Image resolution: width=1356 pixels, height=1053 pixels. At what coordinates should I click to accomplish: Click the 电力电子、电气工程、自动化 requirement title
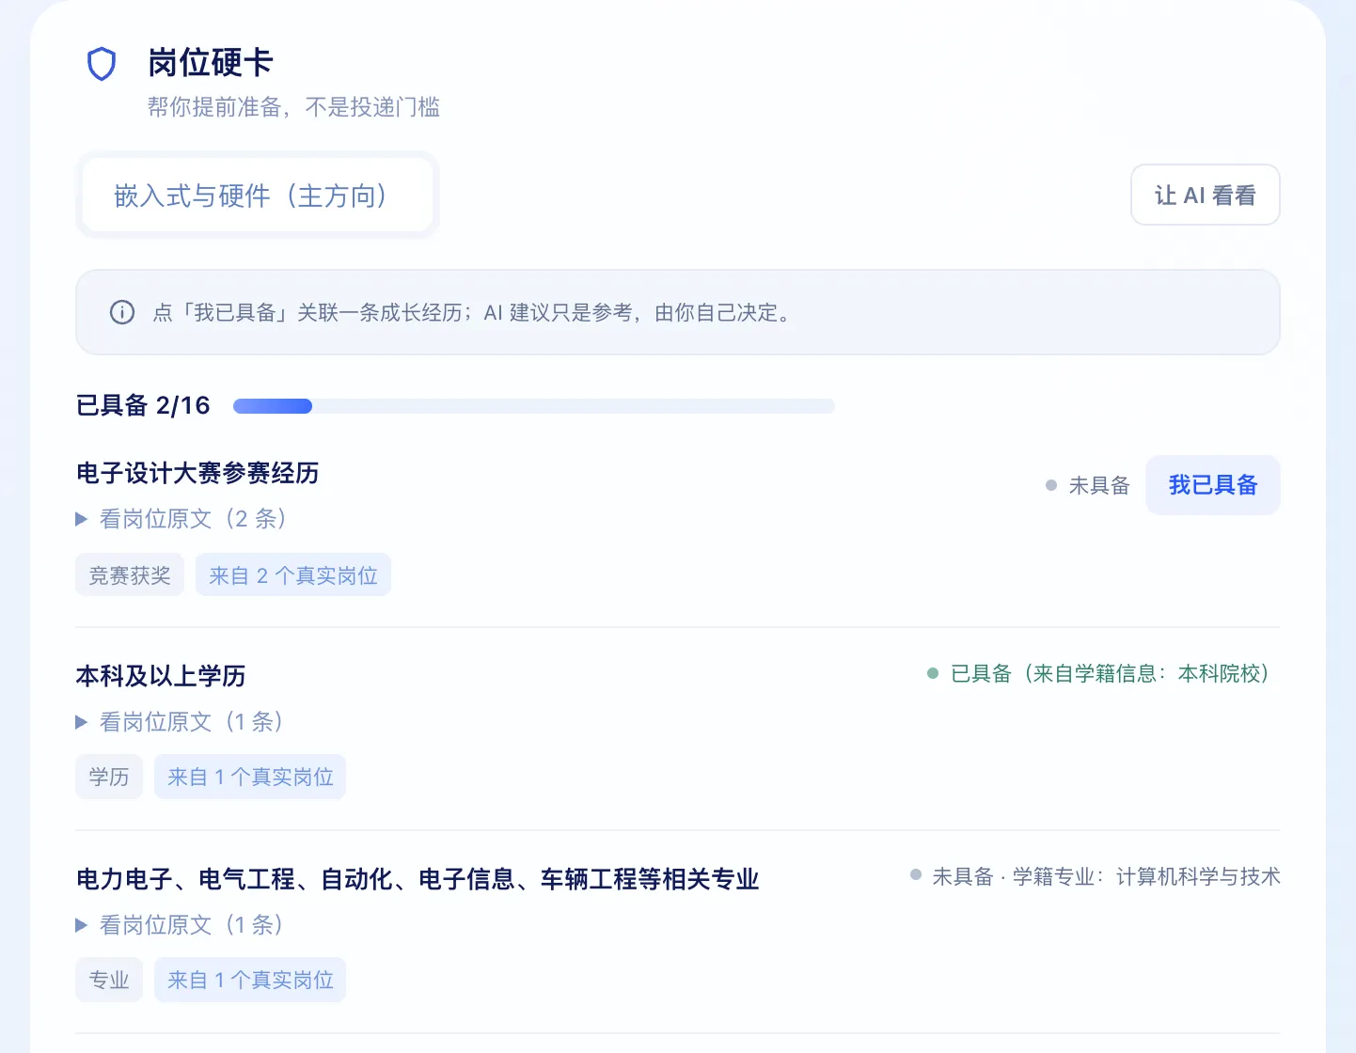point(418,879)
